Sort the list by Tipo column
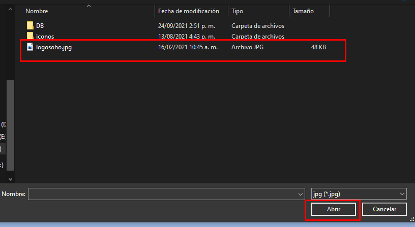This screenshot has height=227, width=415. (237, 11)
